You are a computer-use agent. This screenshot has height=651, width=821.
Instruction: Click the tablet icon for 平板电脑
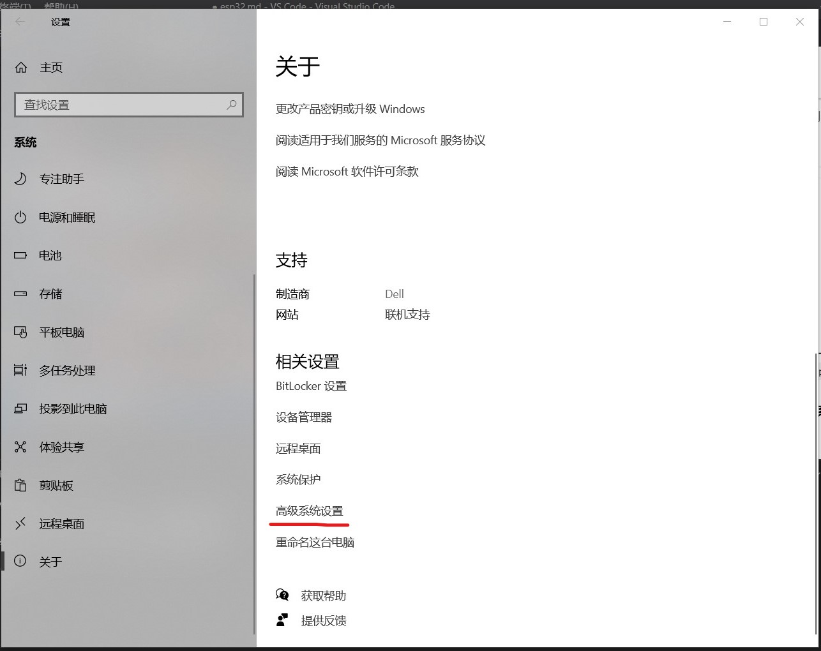point(20,332)
